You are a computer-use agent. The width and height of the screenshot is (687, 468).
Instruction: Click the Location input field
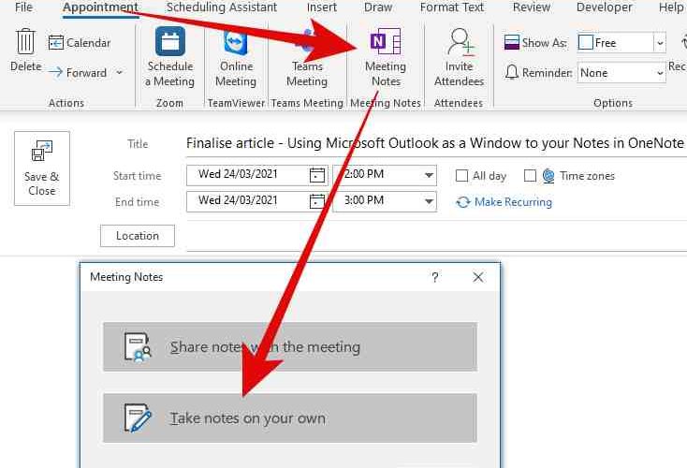point(436,236)
